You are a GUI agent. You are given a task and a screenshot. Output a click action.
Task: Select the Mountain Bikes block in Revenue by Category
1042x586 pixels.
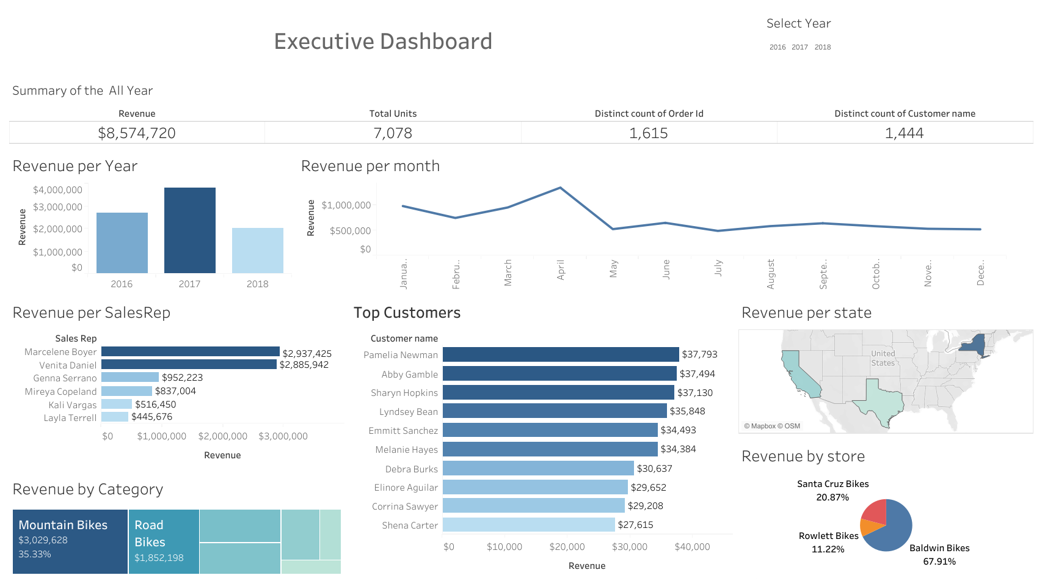coord(69,541)
